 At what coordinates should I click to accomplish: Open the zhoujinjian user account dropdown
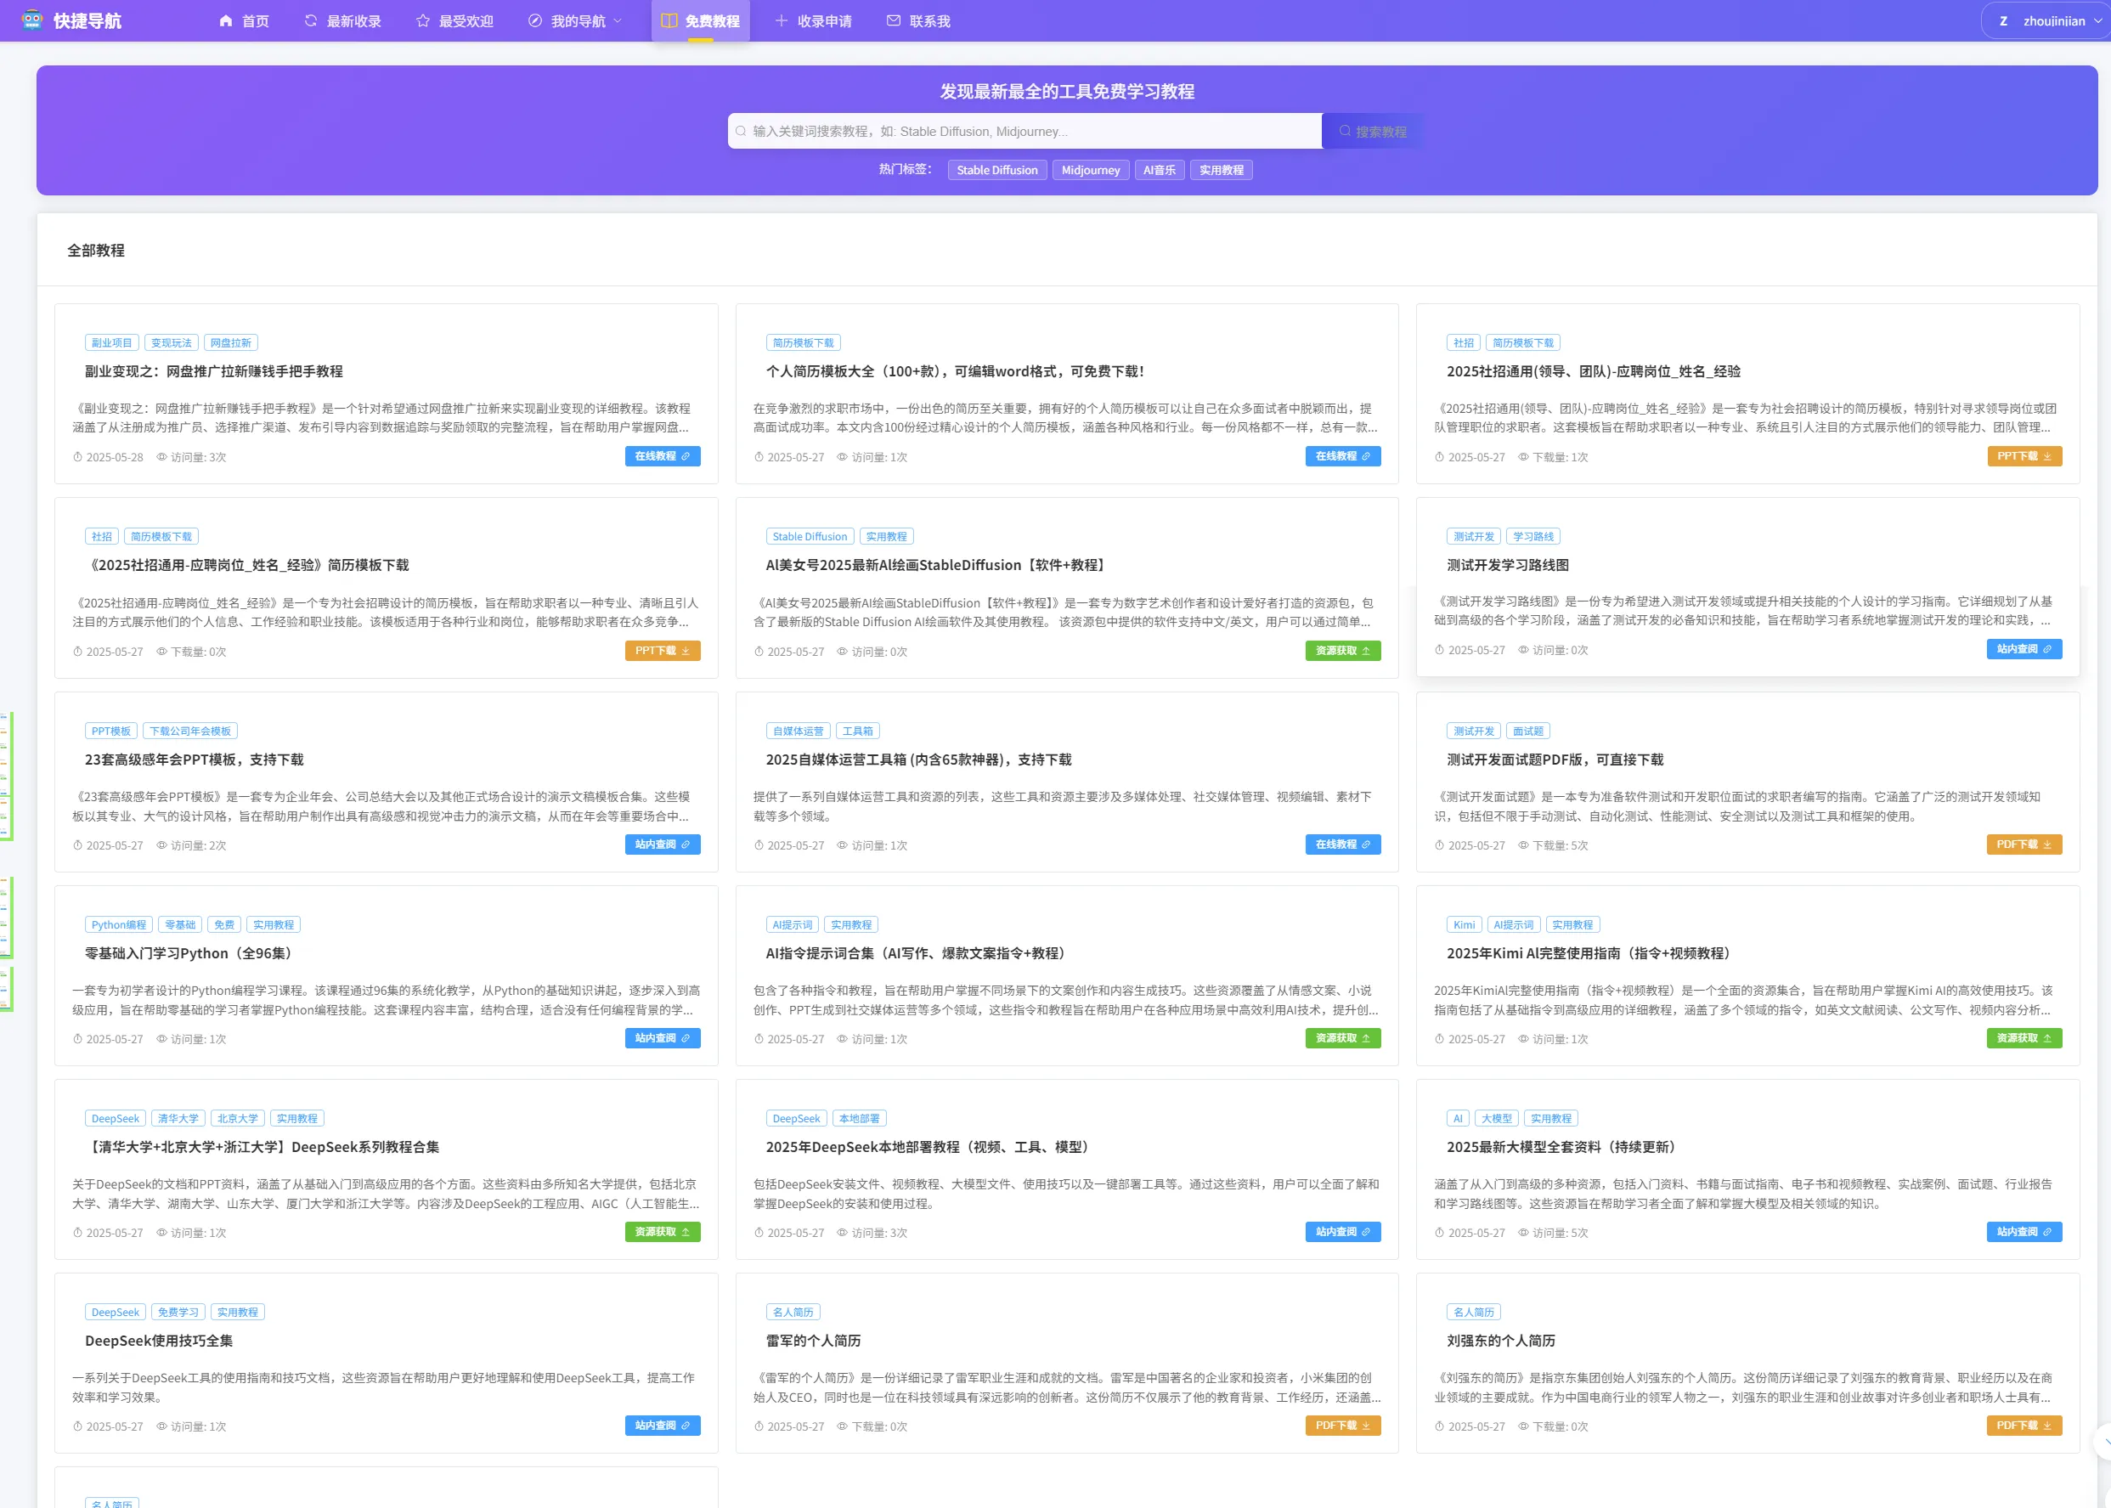[2050, 20]
